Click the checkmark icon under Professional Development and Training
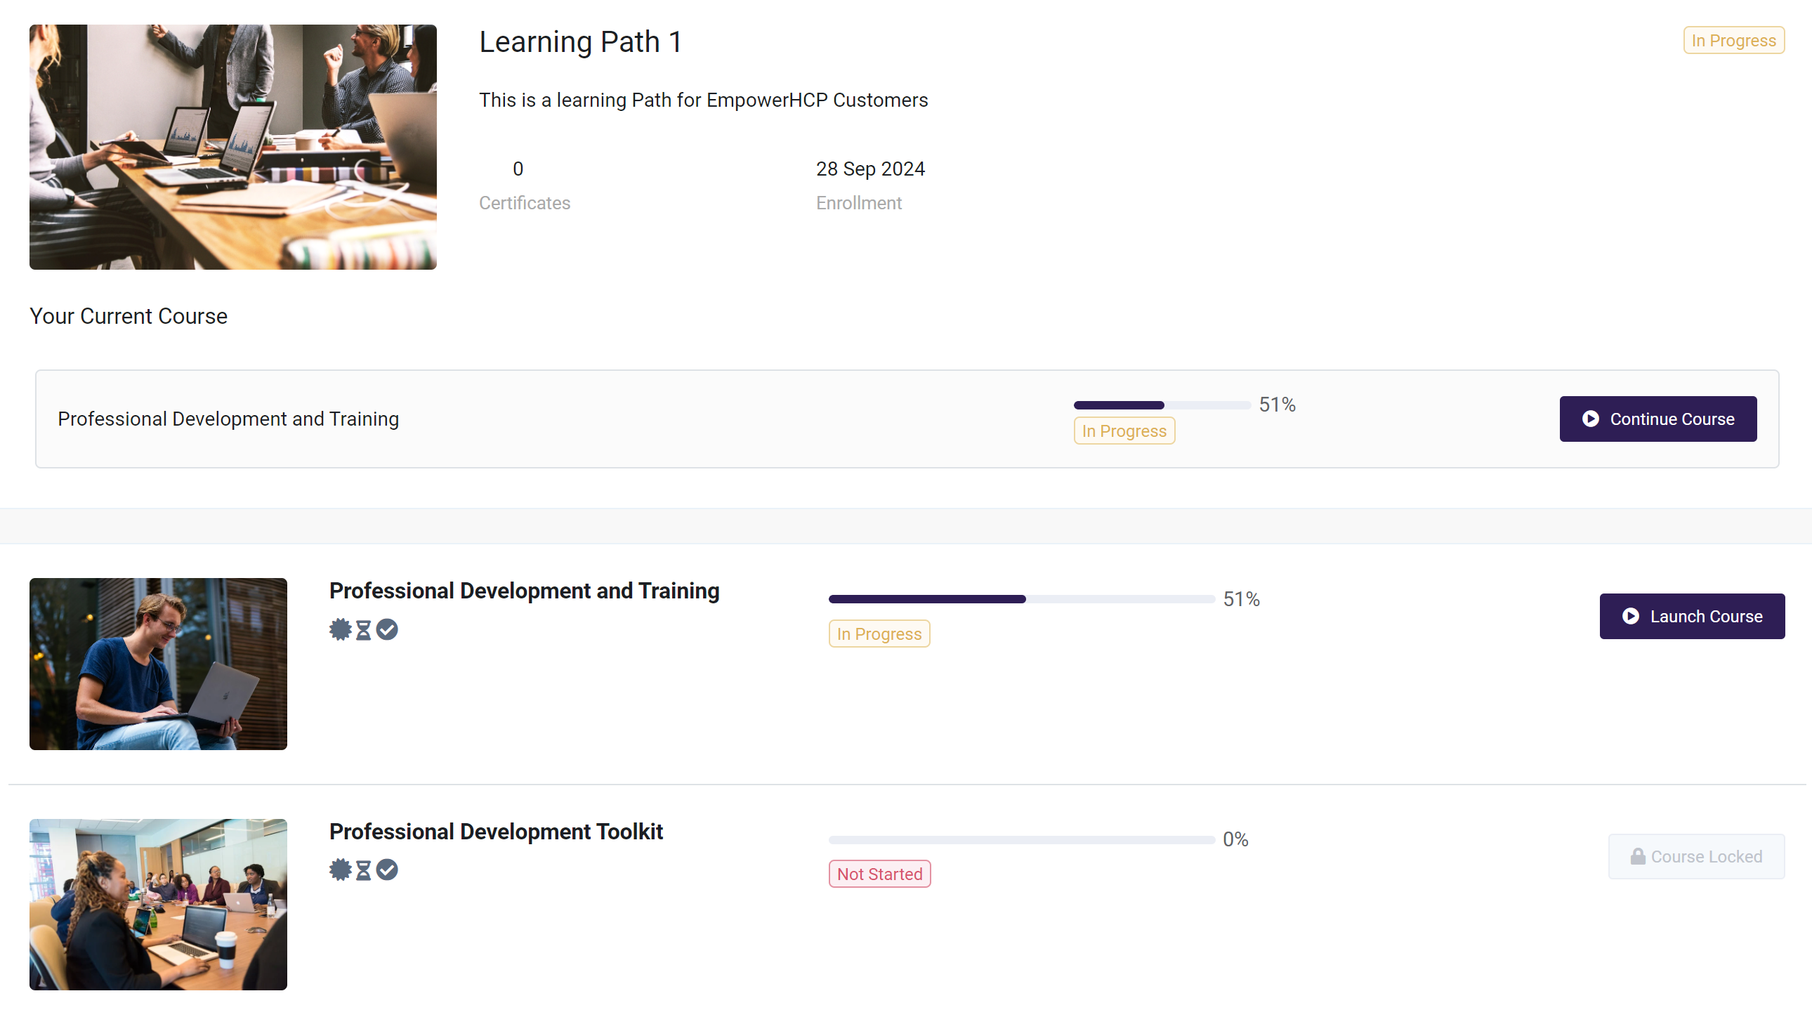The width and height of the screenshot is (1812, 1010). 387,629
